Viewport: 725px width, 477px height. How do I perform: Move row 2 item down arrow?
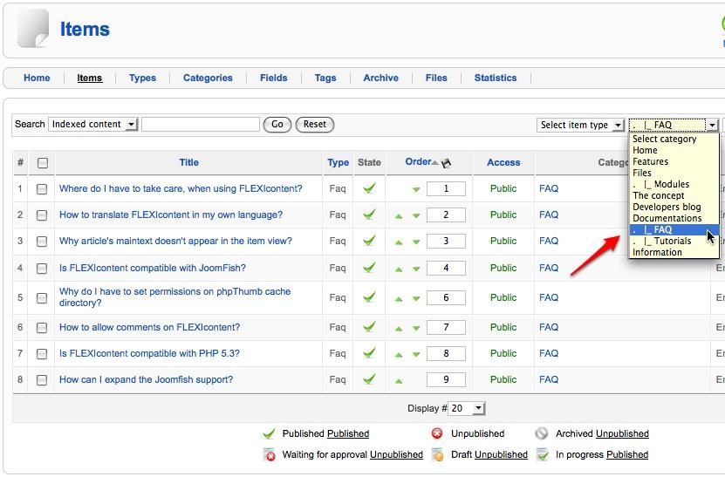click(x=416, y=216)
